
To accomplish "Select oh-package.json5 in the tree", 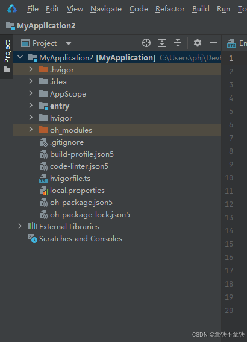I will [x=81, y=203].
